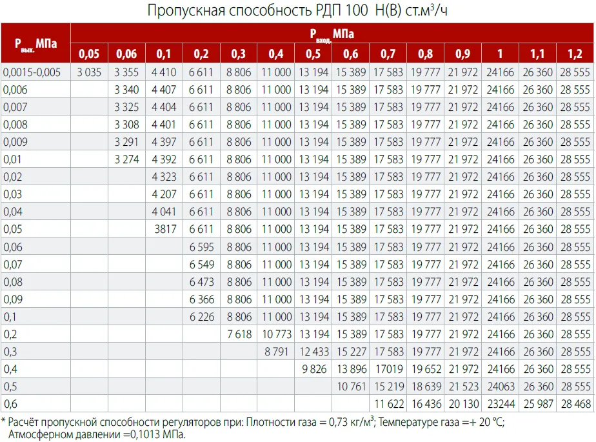The height and width of the screenshot is (442, 596).
Task: Select the row label '0,007'
Action: click(x=15, y=107)
